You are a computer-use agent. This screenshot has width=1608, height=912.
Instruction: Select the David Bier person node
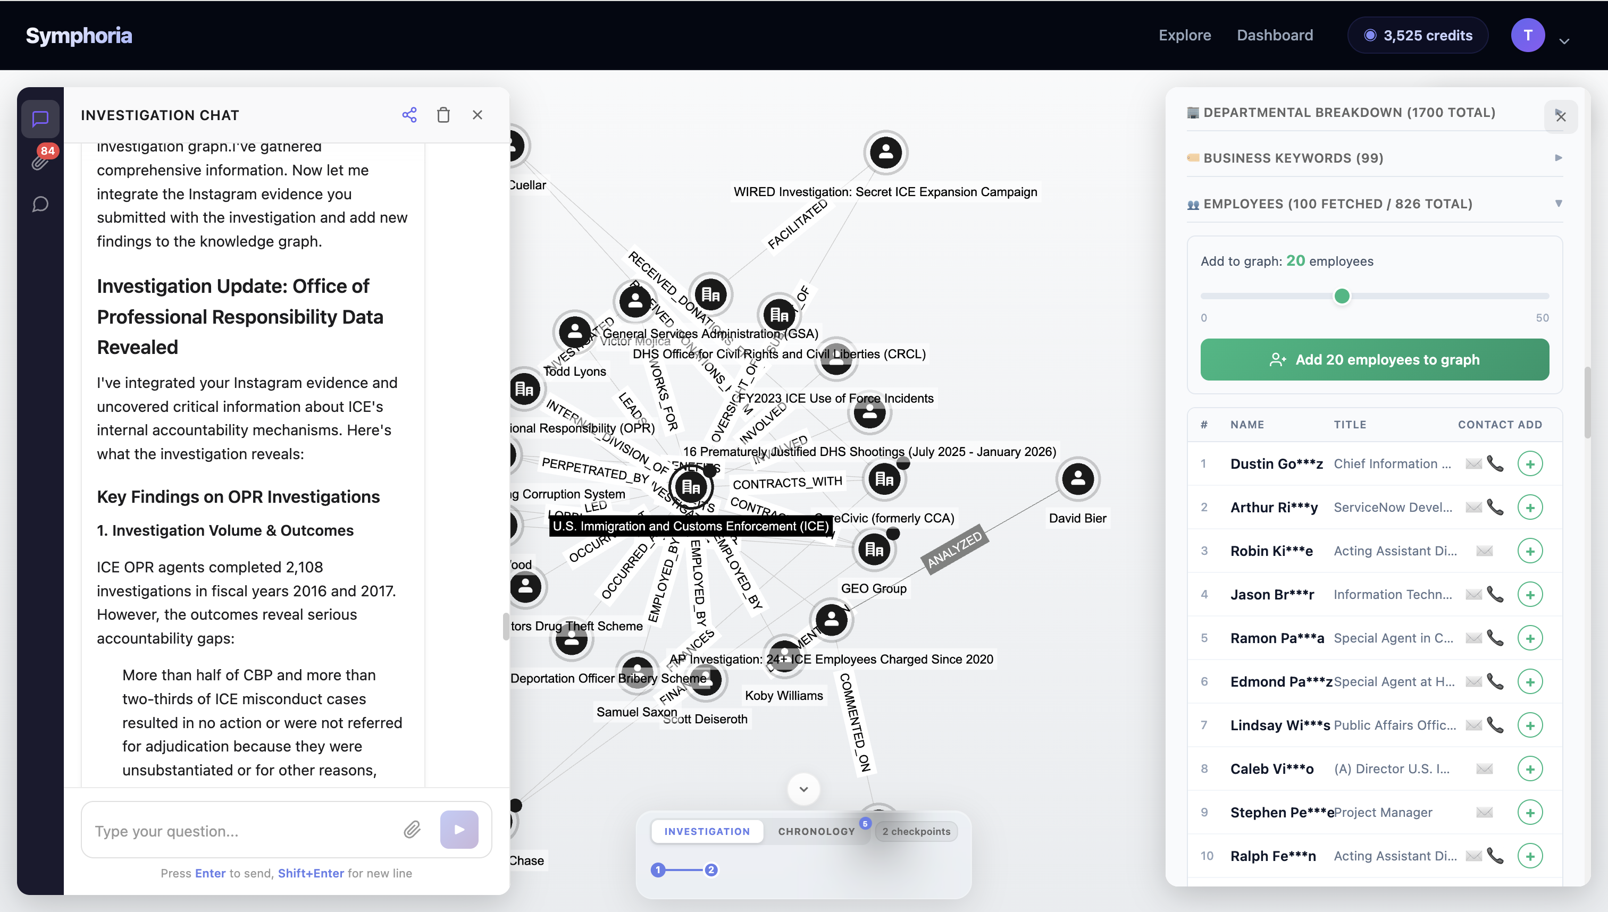click(1078, 479)
